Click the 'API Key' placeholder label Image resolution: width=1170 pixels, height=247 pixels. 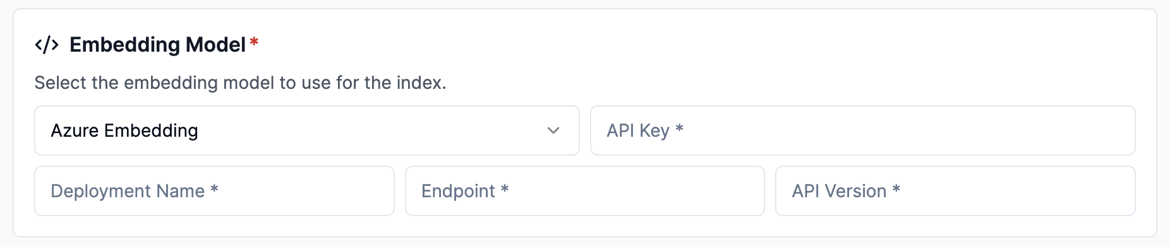click(638, 130)
